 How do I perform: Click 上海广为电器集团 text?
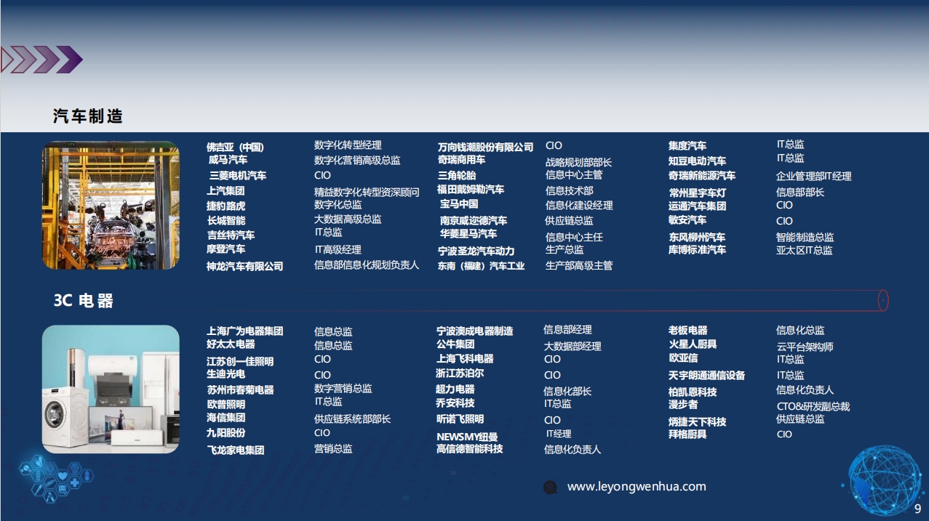pyautogui.click(x=244, y=331)
